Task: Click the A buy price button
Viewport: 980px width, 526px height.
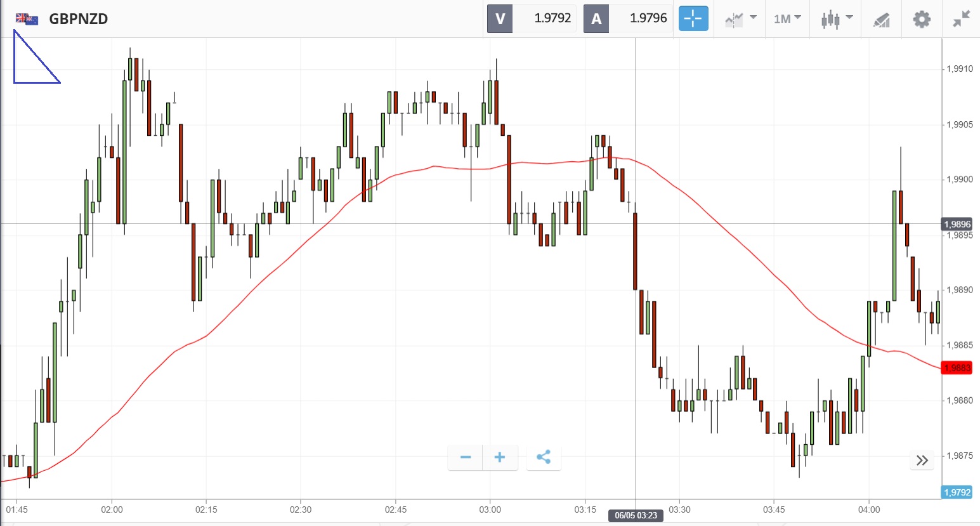Action: coord(627,18)
